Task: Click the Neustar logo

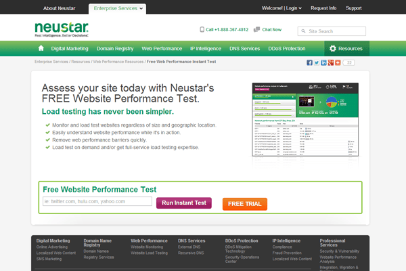Action: [62, 30]
